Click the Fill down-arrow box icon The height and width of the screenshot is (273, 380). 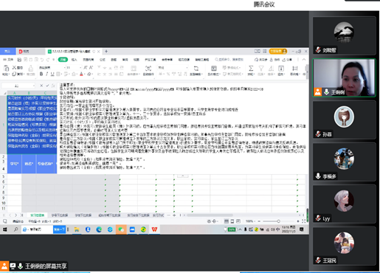click(x=281, y=68)
